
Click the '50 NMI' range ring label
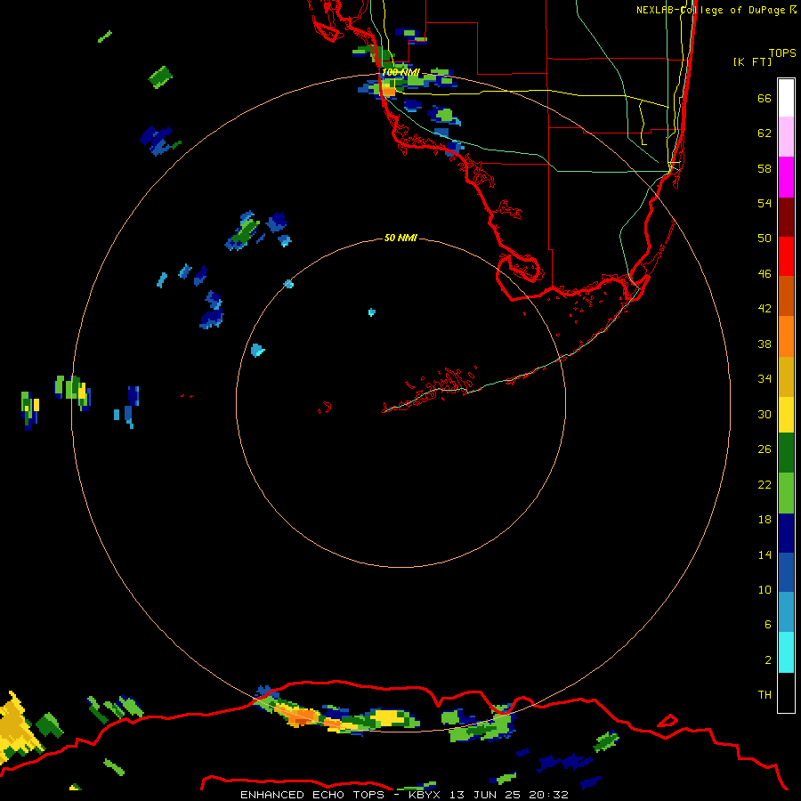coord(400,238)
